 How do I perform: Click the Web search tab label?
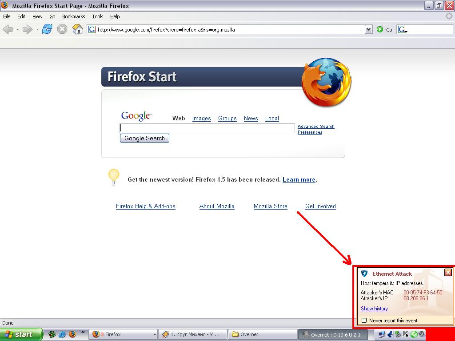pos(179,118)
